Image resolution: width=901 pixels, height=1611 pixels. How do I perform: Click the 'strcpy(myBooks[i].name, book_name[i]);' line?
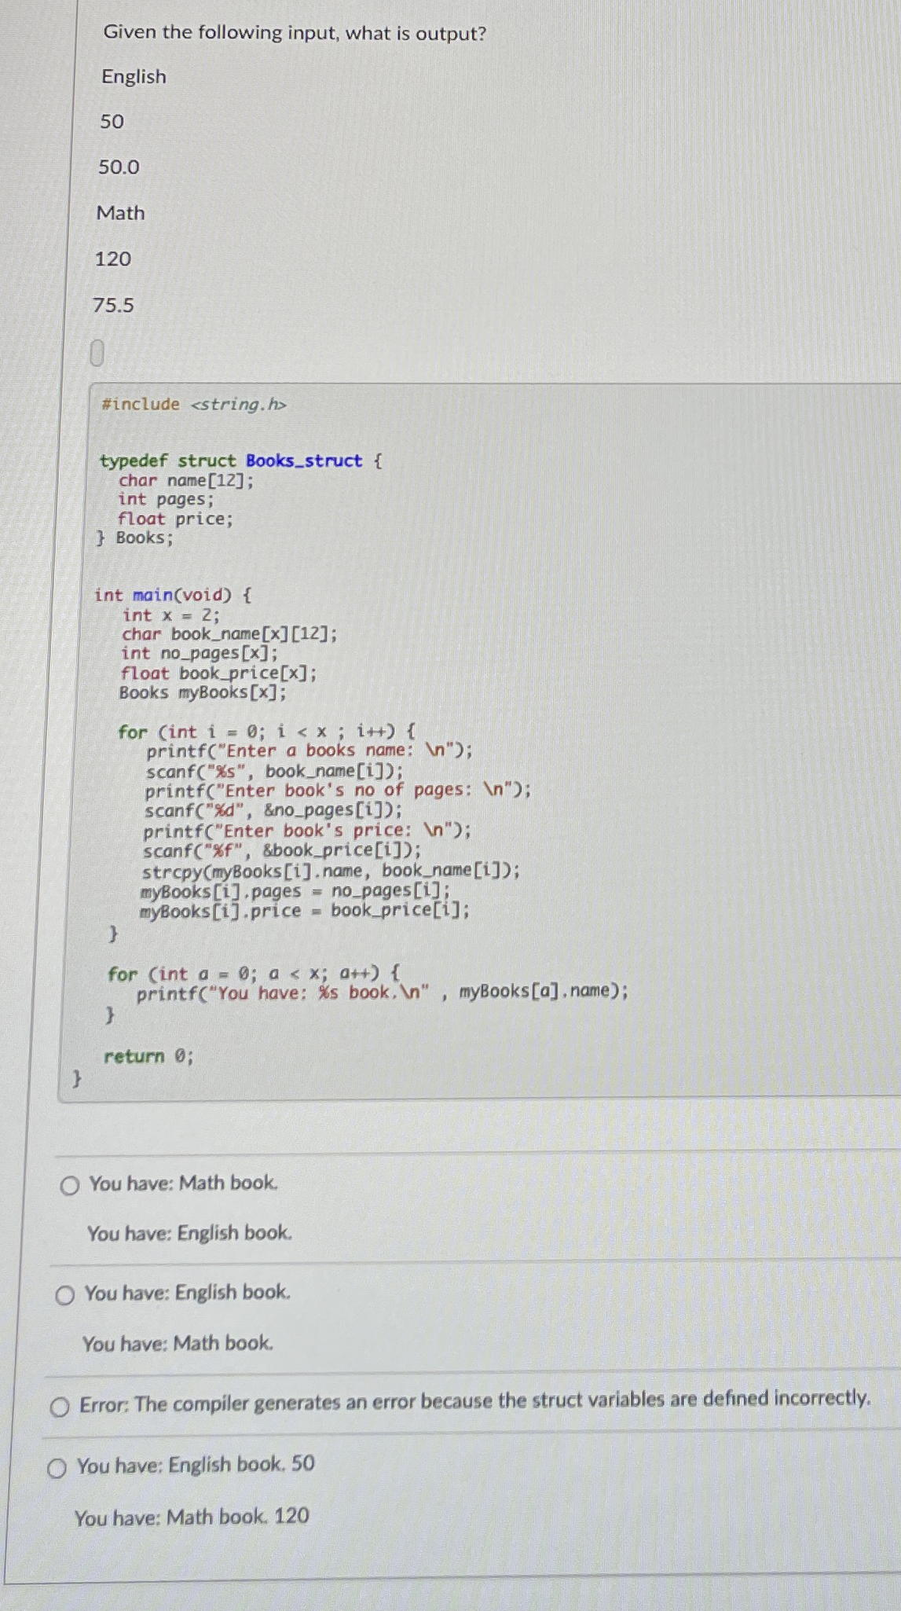[331, 872]
